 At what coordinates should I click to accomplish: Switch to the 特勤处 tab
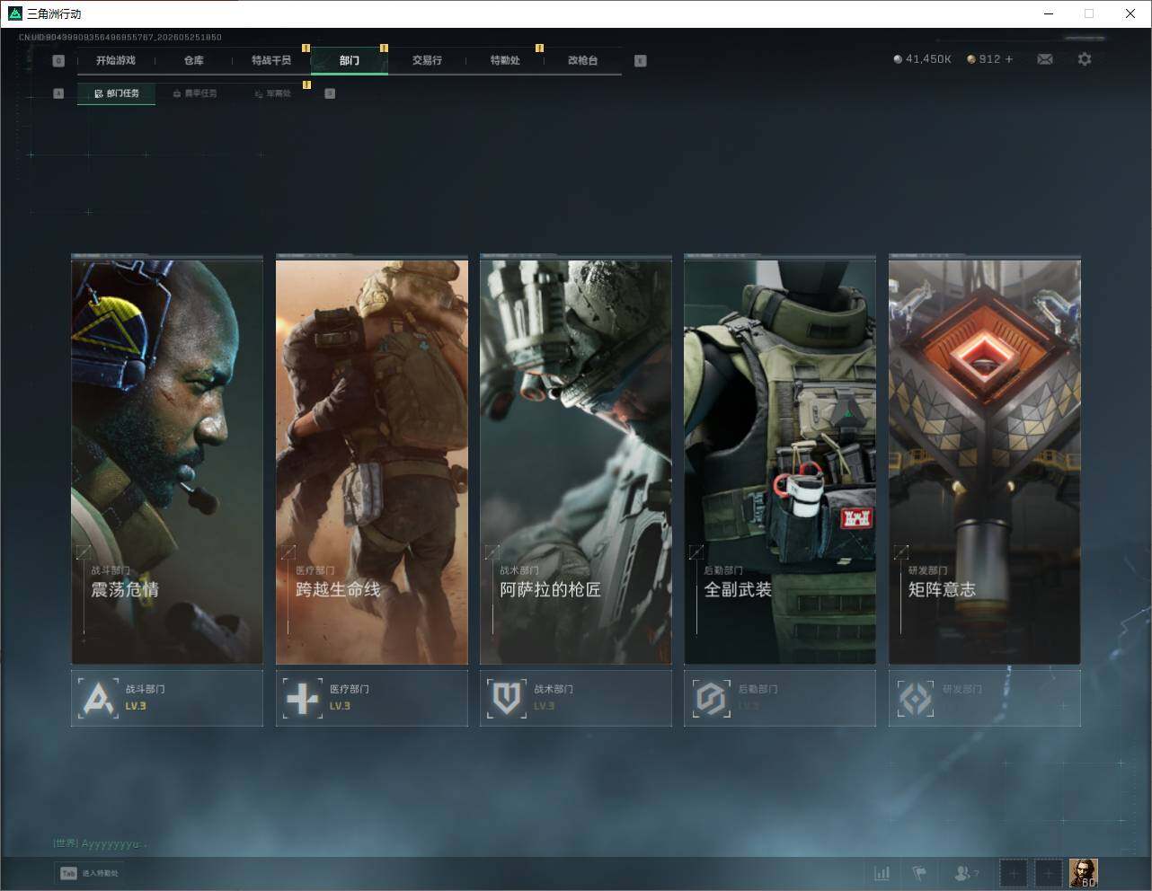tap(505, 60)
